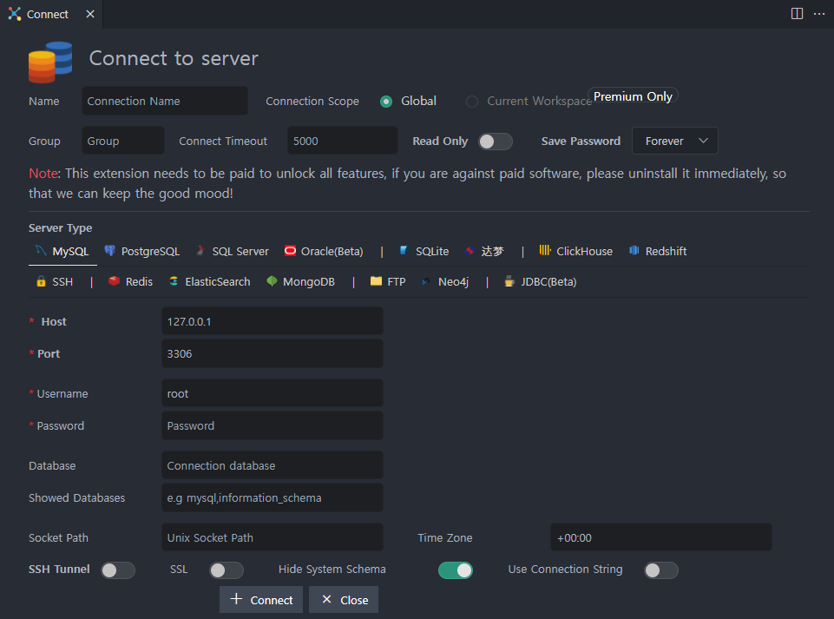
Task: Click the FTP folder icon
Action: [x=376, y=281]
